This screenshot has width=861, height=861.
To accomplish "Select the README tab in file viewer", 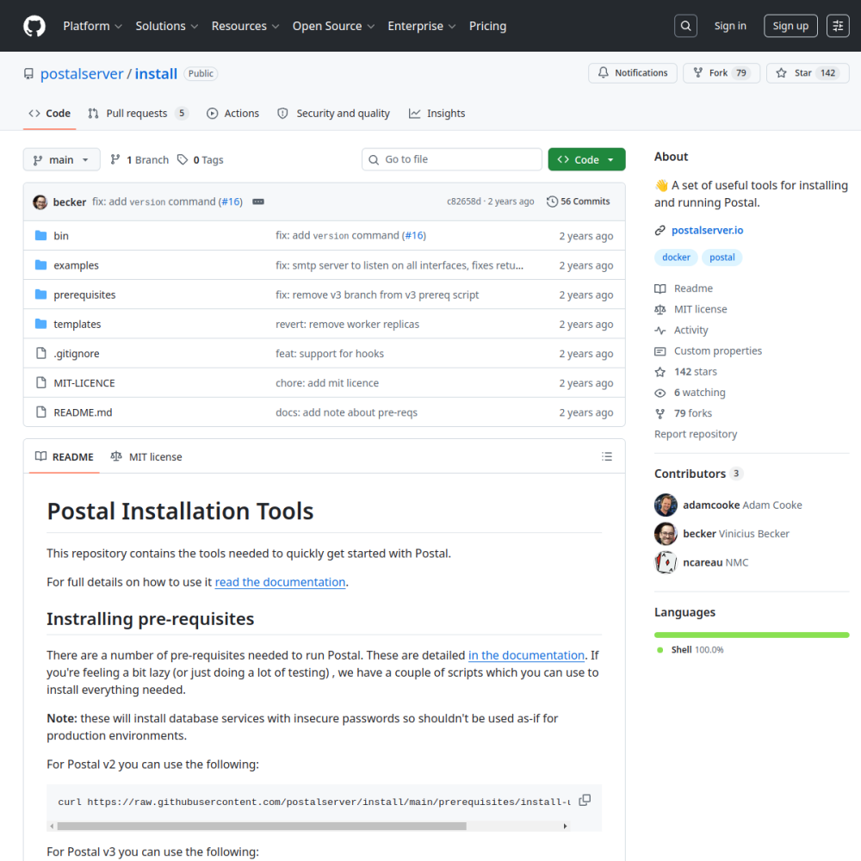I will click(x=65, y=456).
